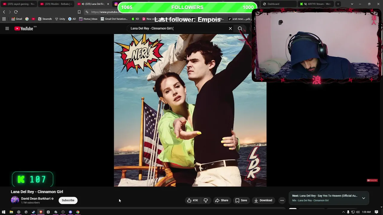Show hidden system tray icons
This screenshot has width=383, height=215.
click(343, 212)
